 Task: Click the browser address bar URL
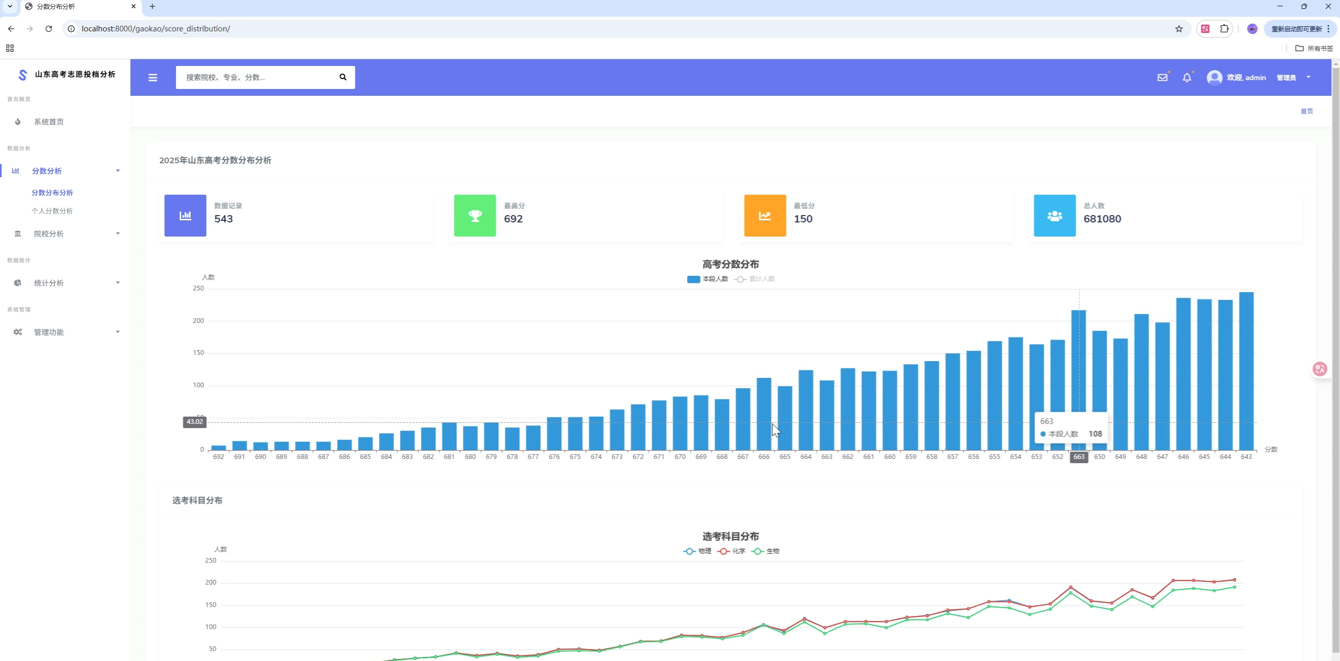click(156, 29)
